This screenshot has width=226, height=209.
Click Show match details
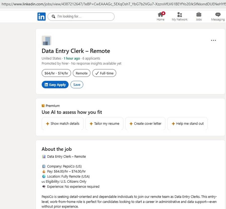pos(63,124)
